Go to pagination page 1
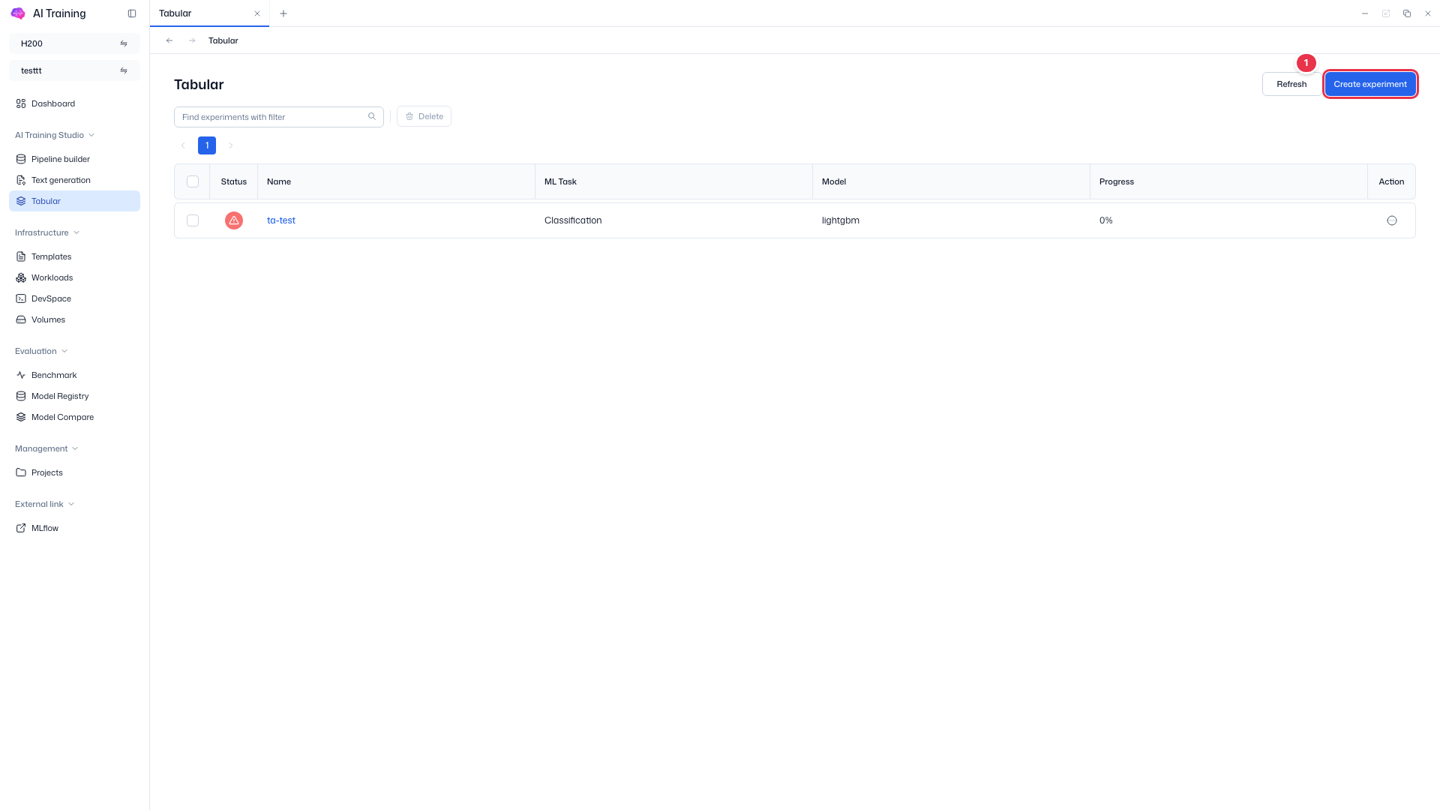 click(x=207, y=145)
